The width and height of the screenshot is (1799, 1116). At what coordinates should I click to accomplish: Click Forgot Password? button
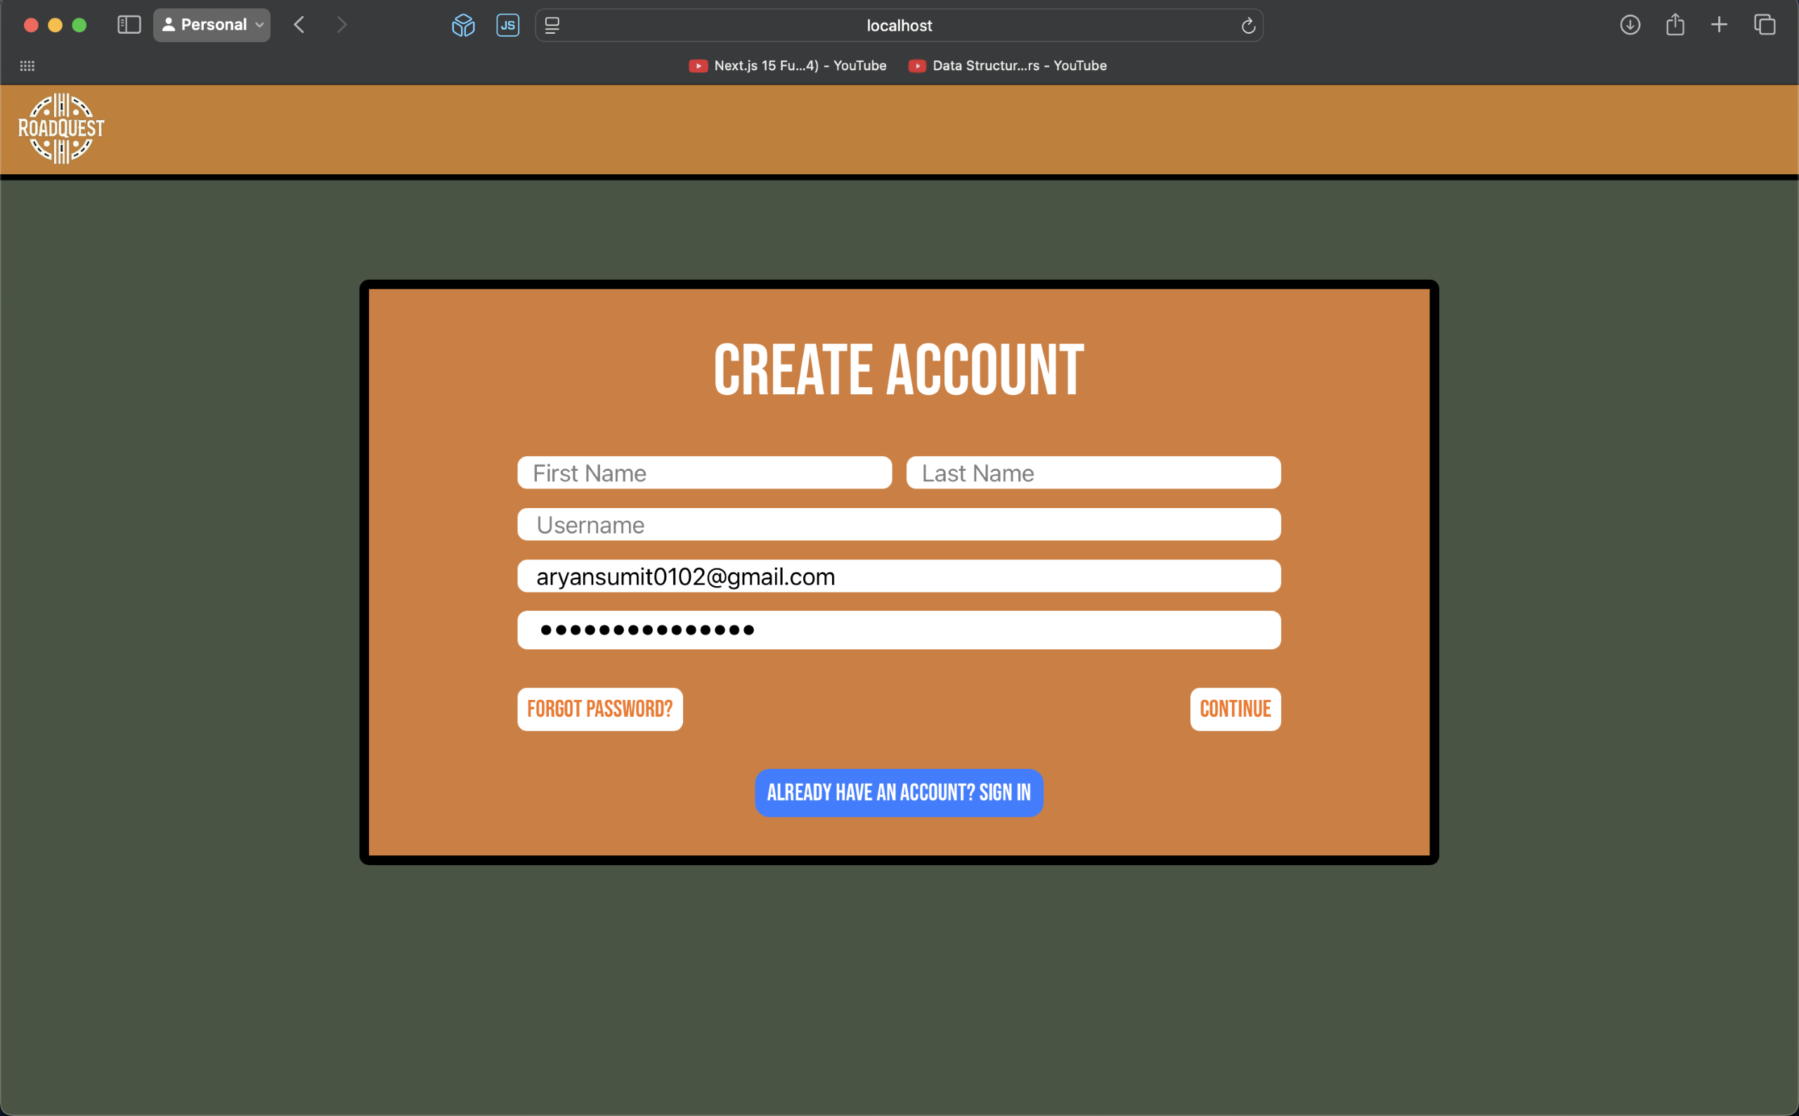(x=599, y=709)
